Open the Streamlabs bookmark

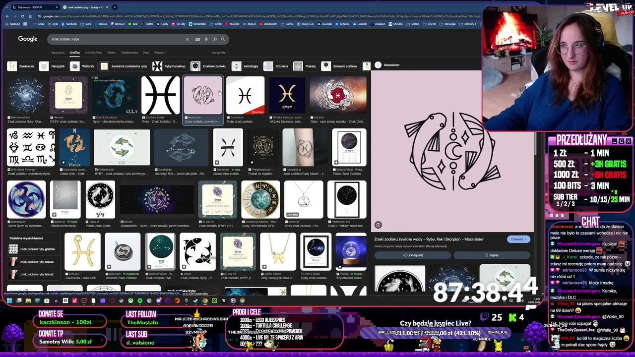click(196, 24)
